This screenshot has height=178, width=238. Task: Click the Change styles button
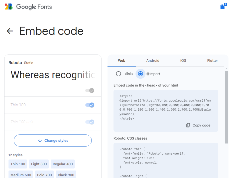[52, 140]
